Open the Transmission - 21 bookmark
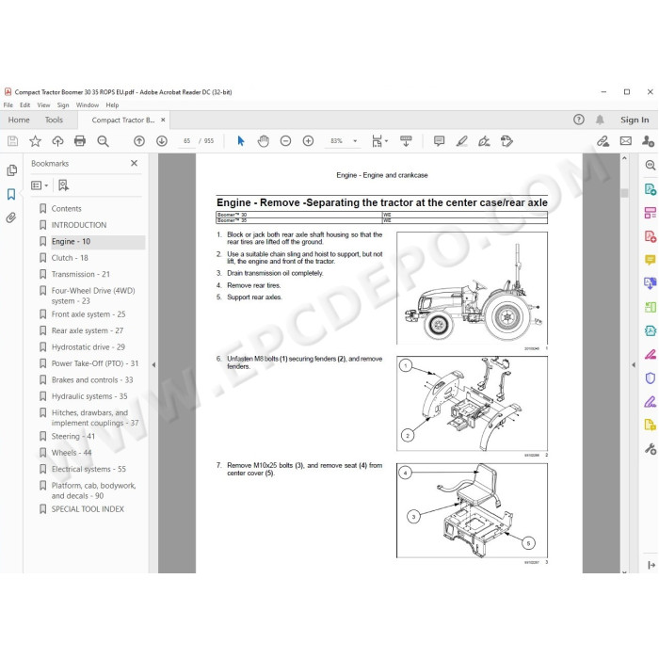 [81, 274]
